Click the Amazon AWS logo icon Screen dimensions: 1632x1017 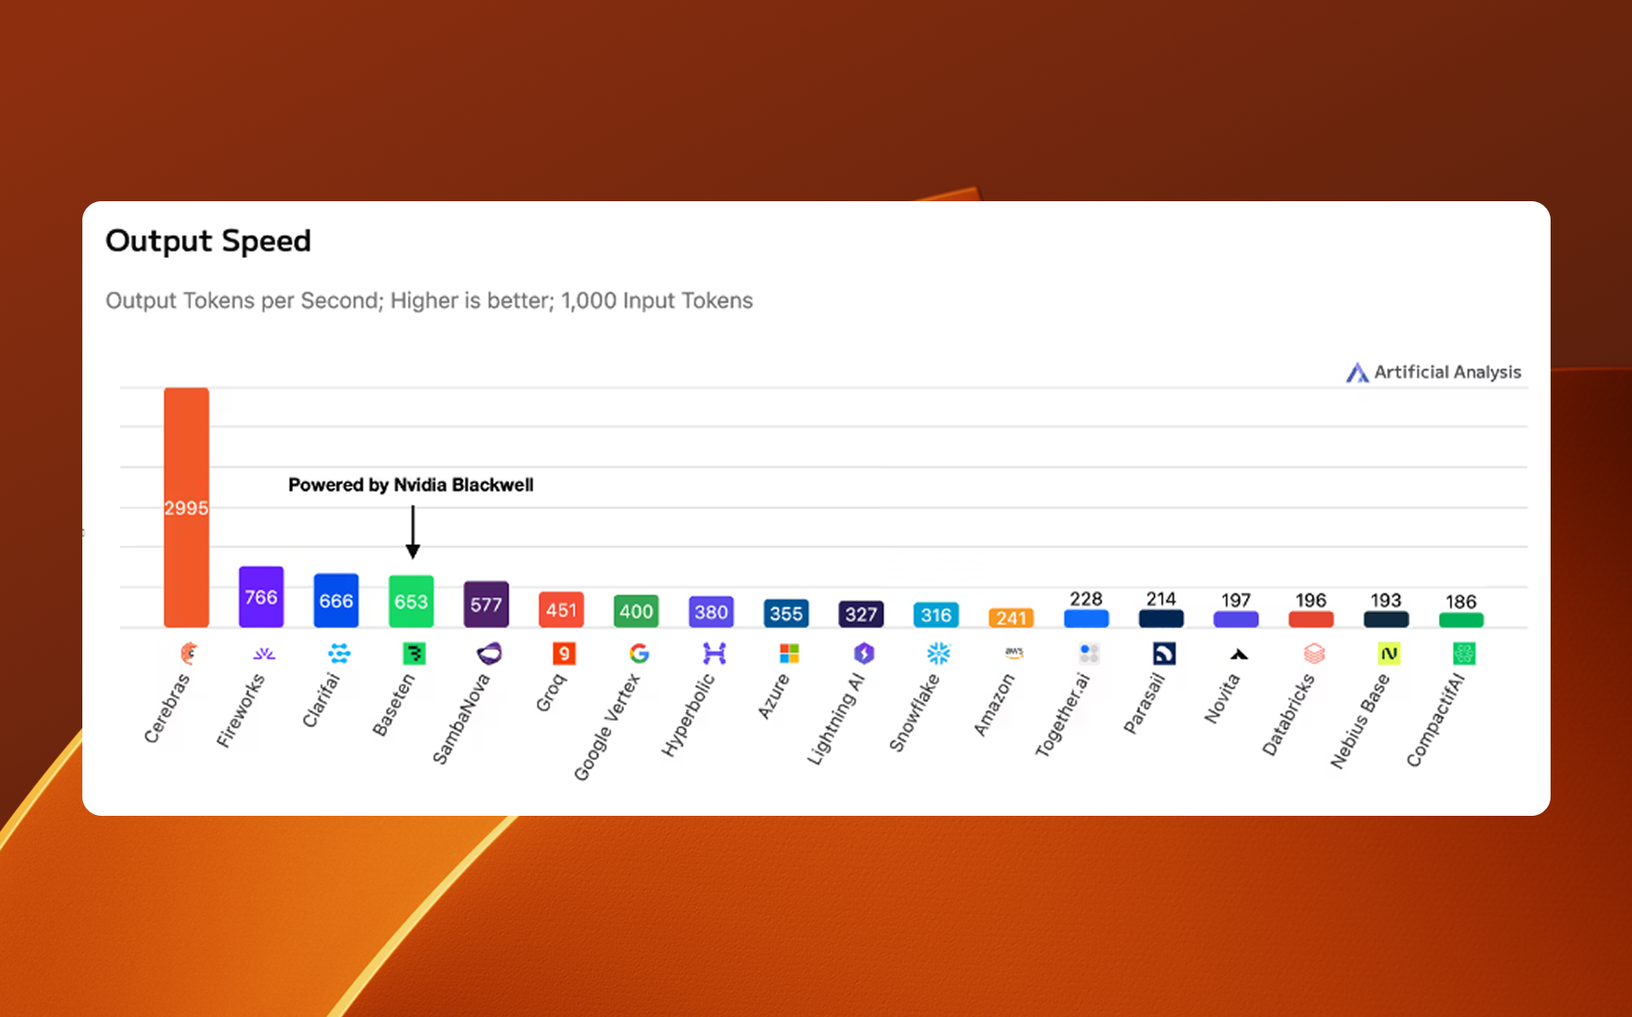1015,653
